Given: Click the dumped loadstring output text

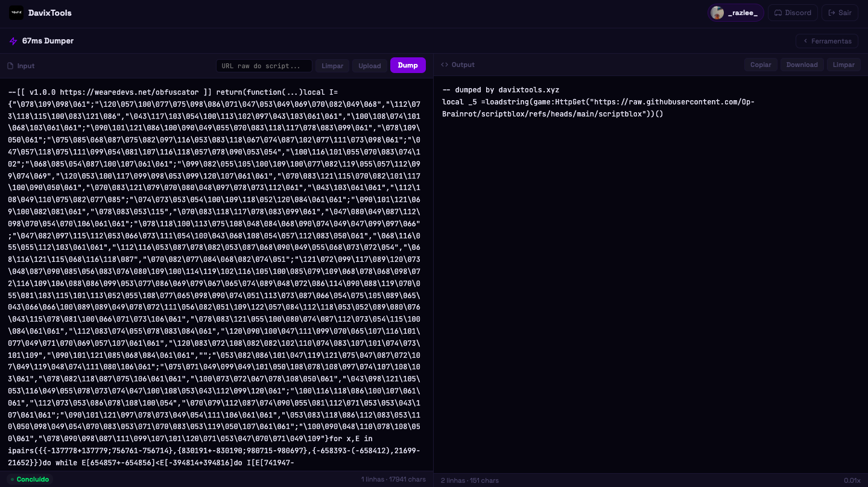Looking at the screenshot, I should pyautogui.click(x=598, y=107).
